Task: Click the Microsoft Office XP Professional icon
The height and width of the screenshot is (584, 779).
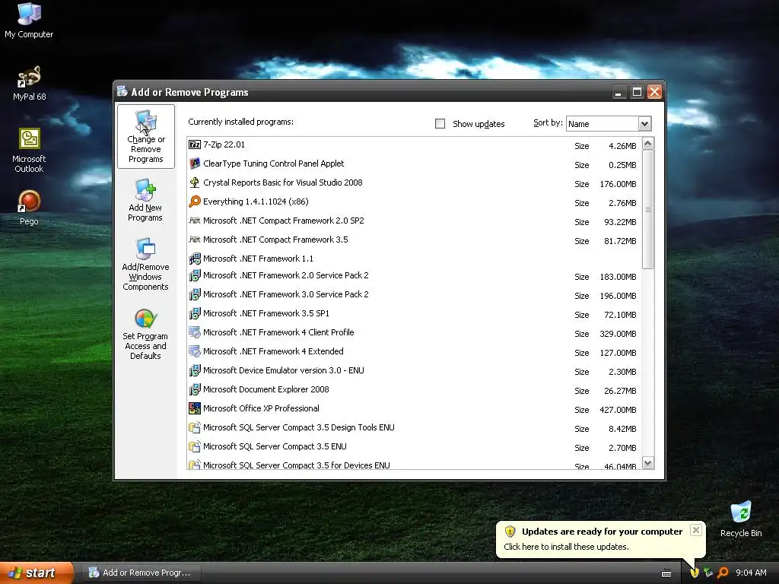Action: 195,408
